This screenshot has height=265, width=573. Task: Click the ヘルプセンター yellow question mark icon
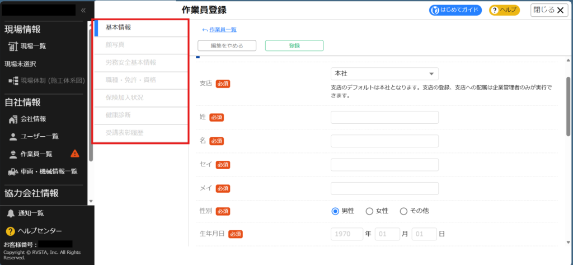[x=10, y=231]
